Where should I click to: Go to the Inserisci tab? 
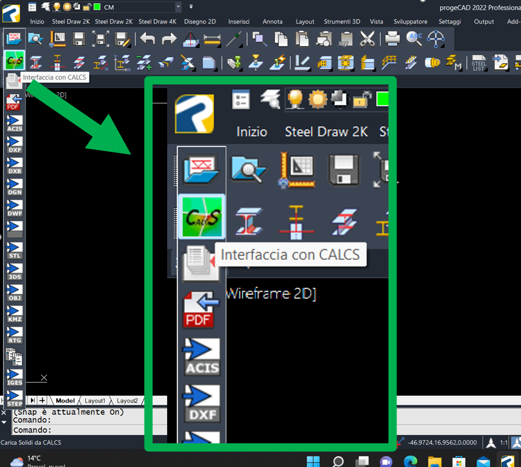click(238, 22)
